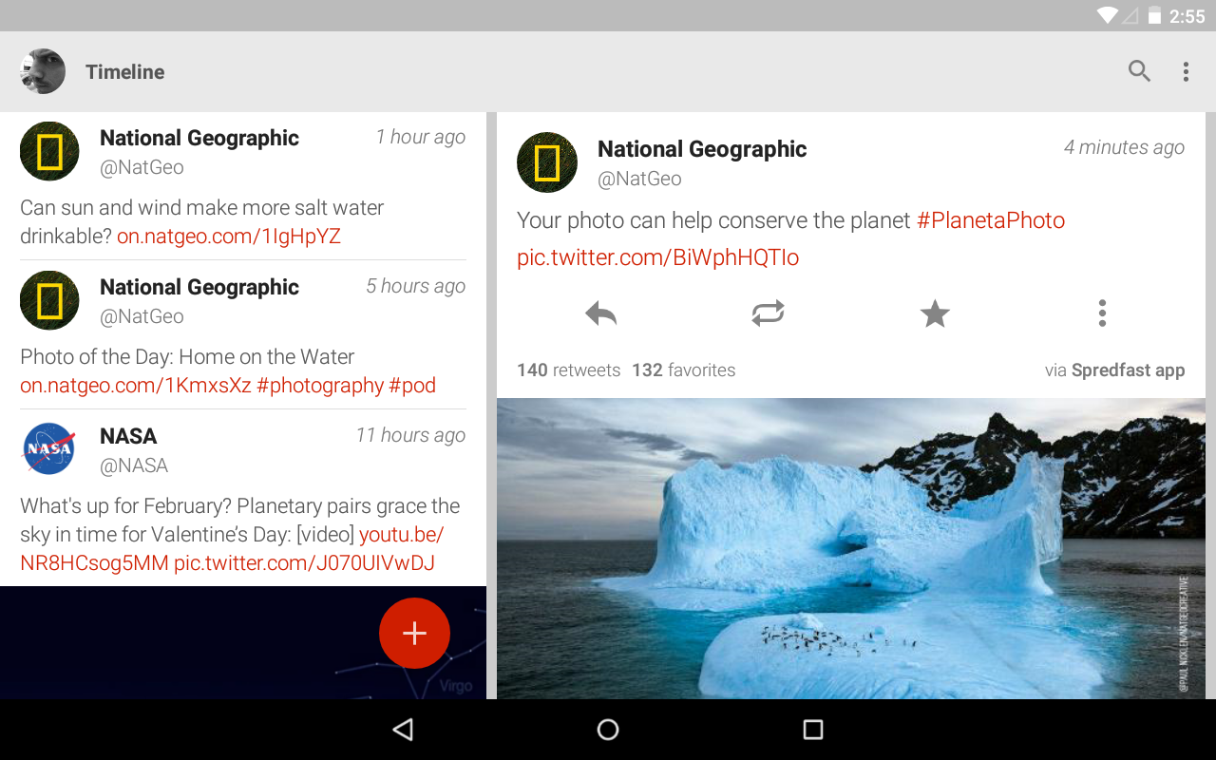Open the pic.twitter.com/BiWphHQTIo link
Viewport: 1216px width, 760px height.
coord(657,257)
